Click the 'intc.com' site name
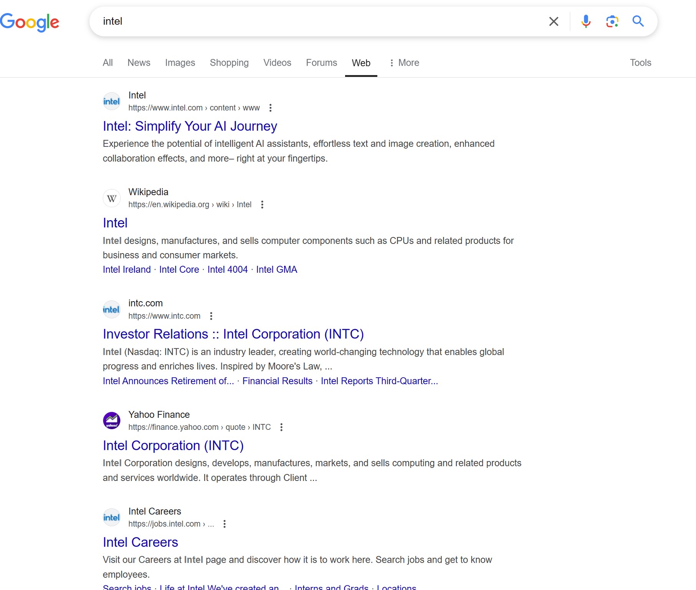Viewport: 696px width, 590px height. [145, 303]
